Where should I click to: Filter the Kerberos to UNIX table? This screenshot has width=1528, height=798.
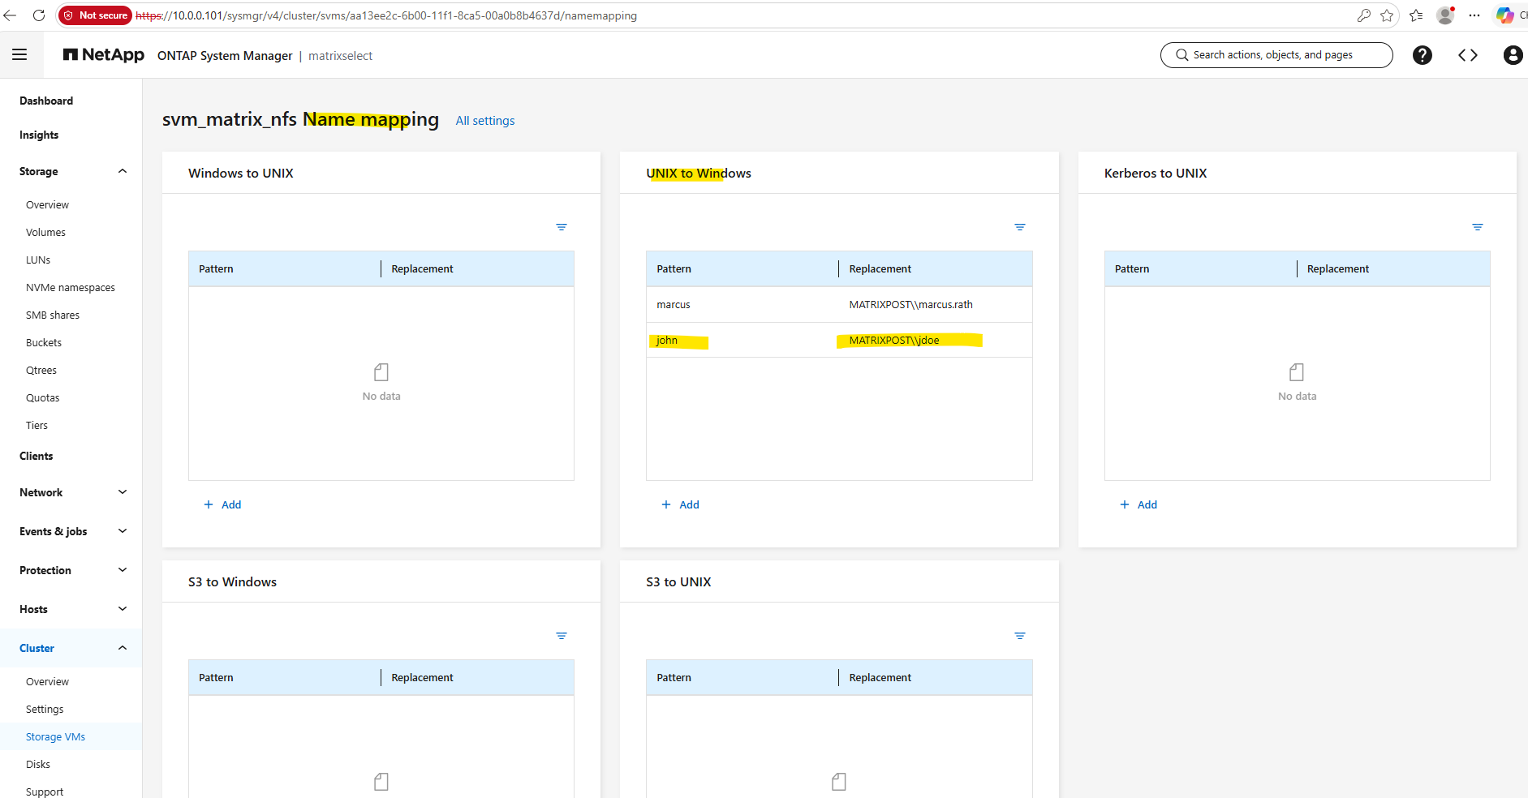tap(1478, 227)
